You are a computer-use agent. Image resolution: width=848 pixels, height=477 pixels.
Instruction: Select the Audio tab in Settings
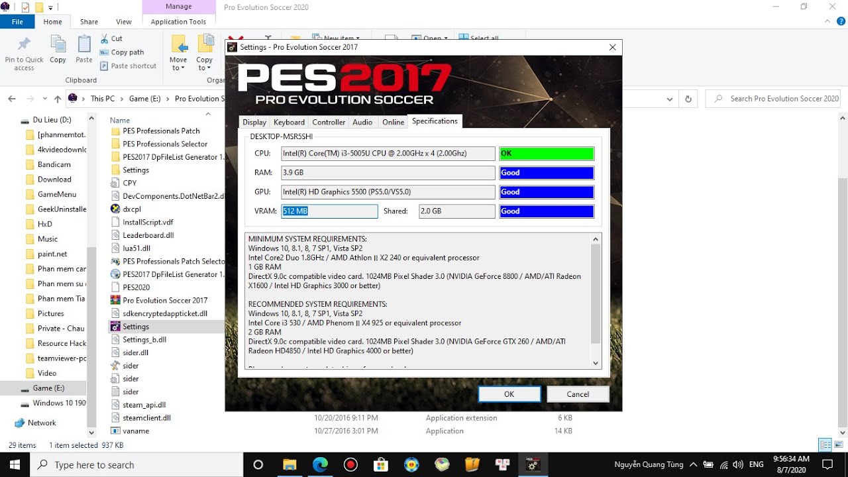pos(362,122)
